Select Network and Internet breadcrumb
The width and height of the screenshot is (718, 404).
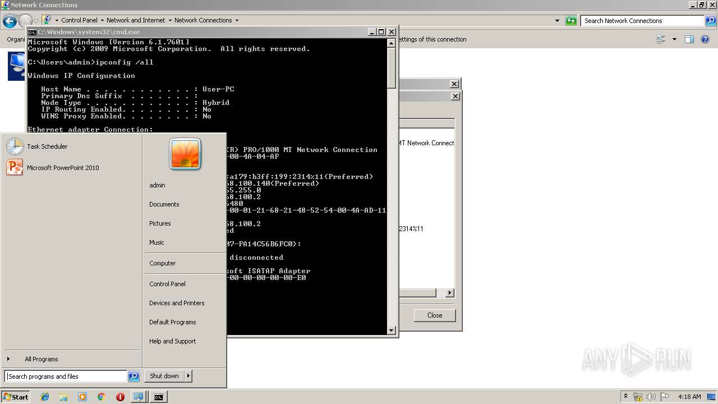point(136,20)
